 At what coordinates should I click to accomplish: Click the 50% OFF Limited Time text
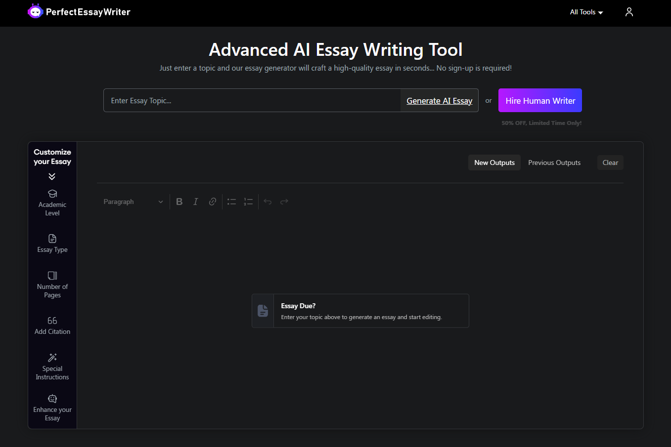coord(541,123)
